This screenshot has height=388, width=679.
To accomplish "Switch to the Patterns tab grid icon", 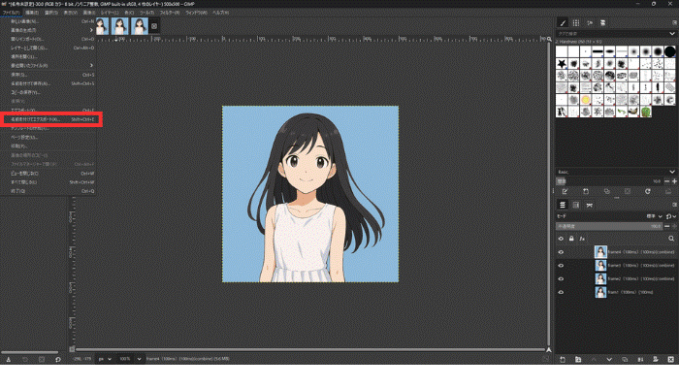I will [575, 23].
